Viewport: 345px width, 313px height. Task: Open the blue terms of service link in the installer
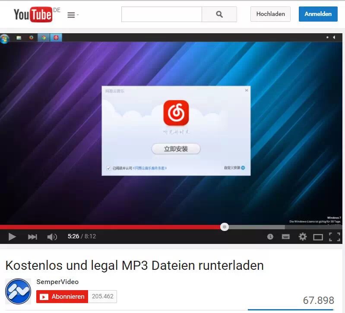(150, 168)
